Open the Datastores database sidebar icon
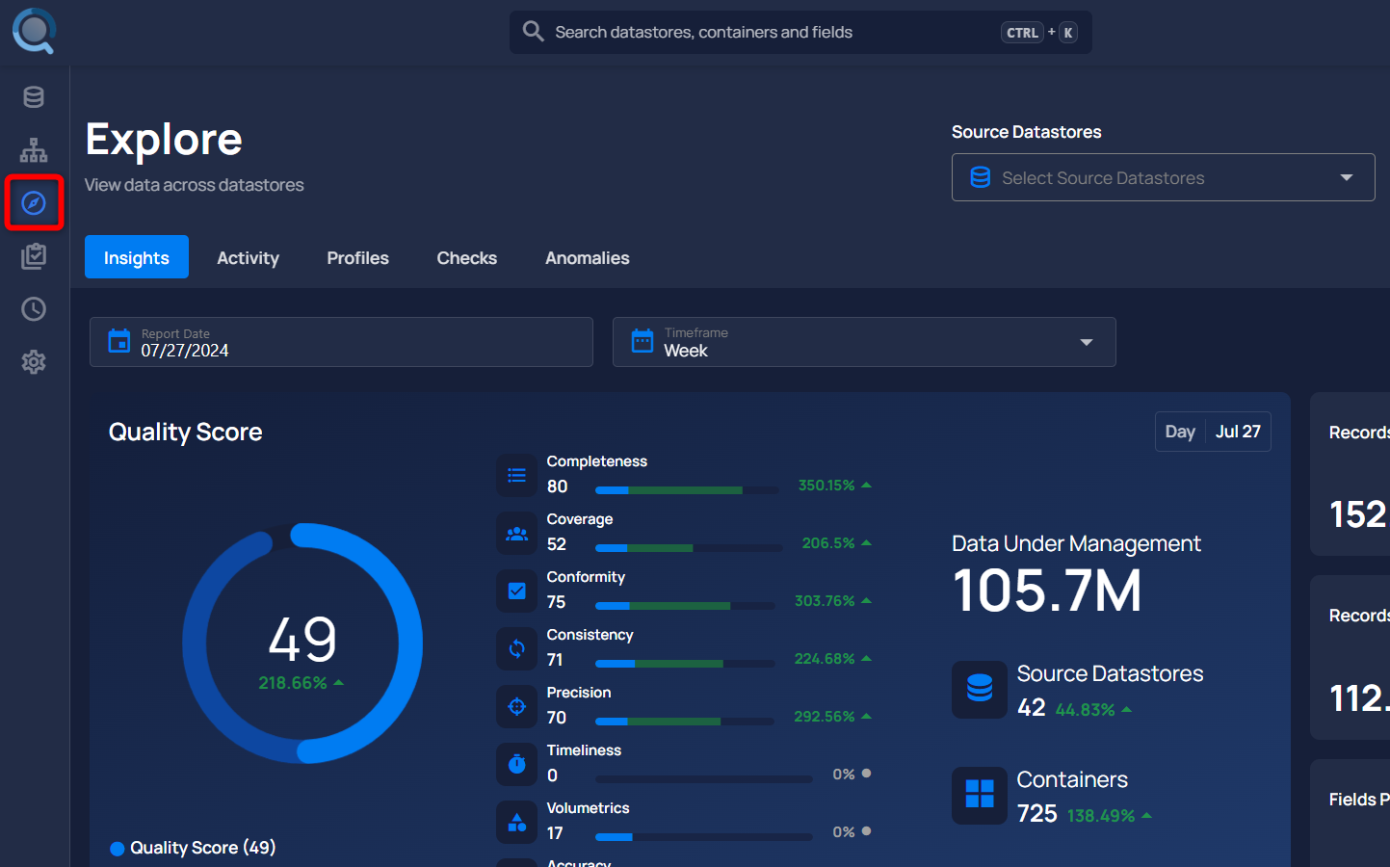 pyautogui.click(x=34, y=97)
